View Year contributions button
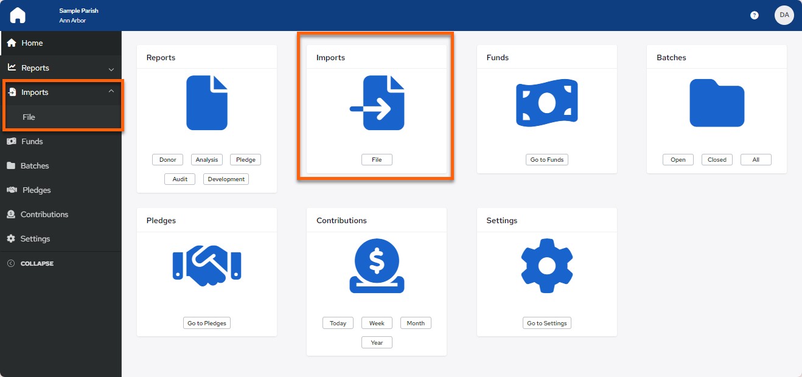Screen dimensions: 802x377 point(377,343)
